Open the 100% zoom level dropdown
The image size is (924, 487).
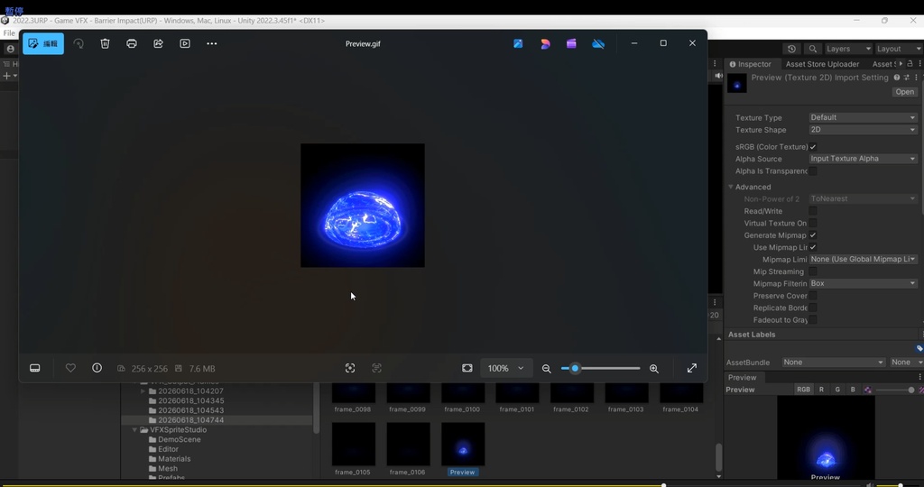click(505, 368)
